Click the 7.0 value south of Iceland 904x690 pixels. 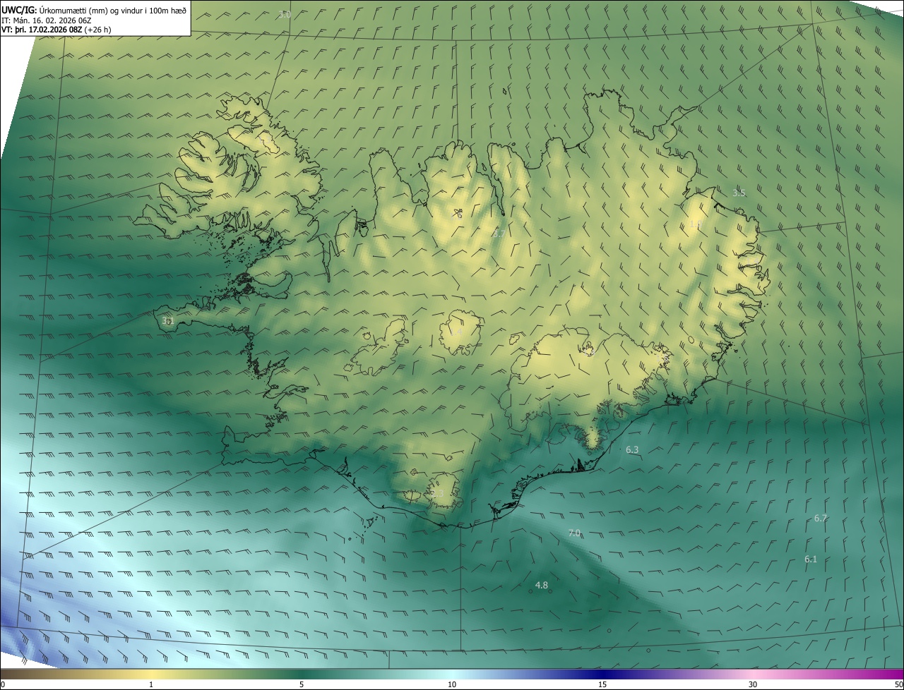[x=574, y=533]
